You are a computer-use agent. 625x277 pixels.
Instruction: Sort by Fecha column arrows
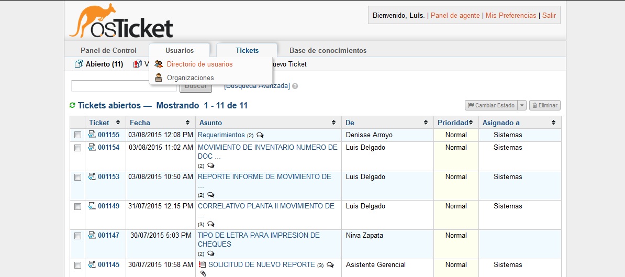[188, 123]
